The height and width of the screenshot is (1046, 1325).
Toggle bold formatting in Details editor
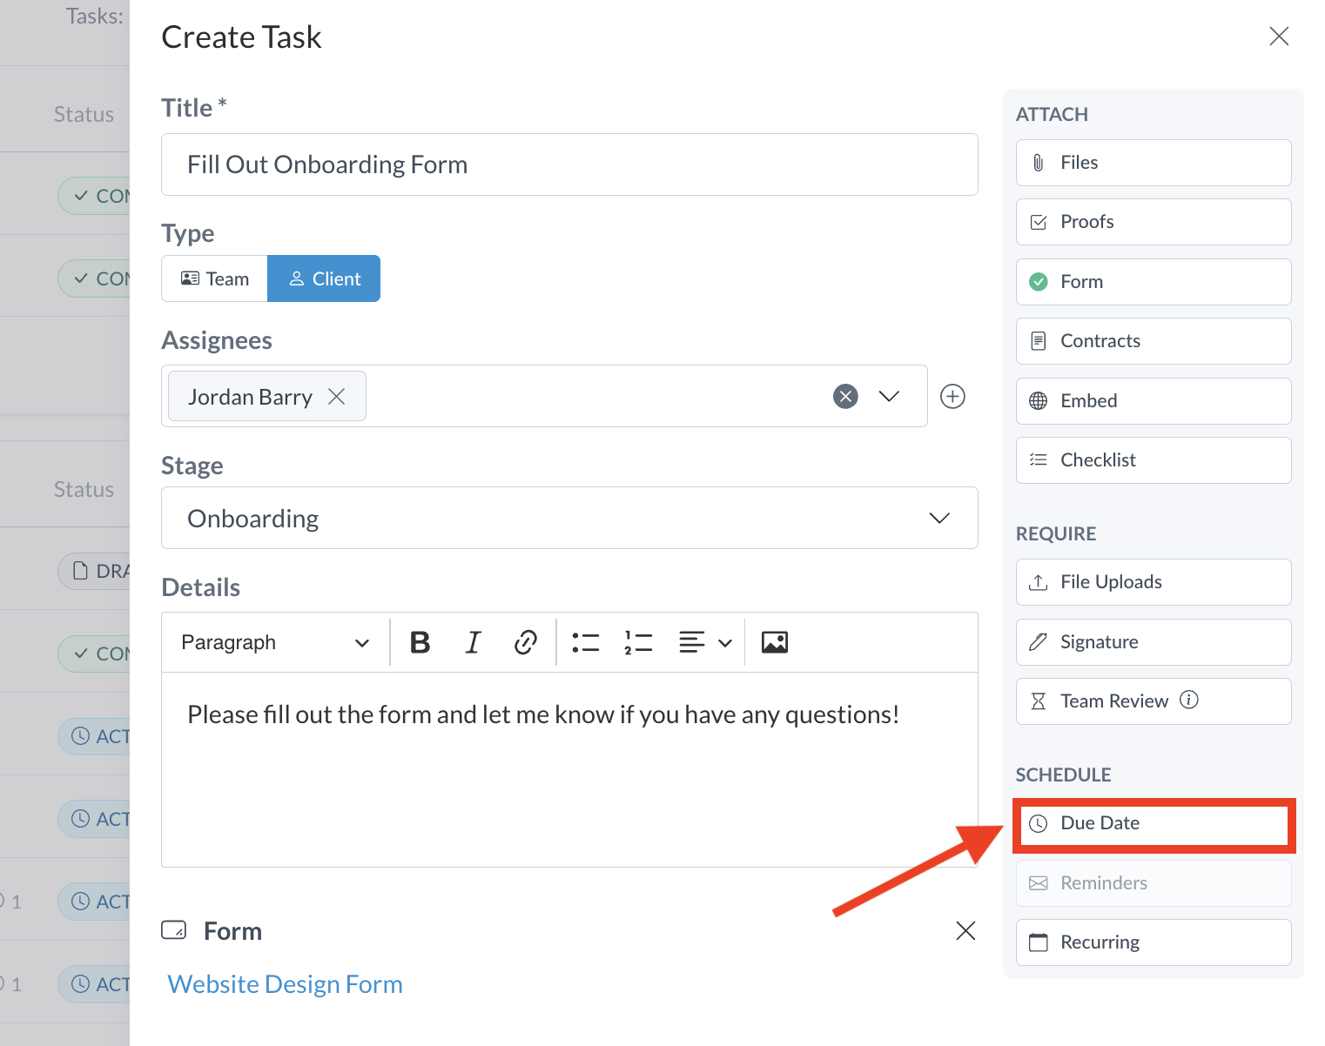coord(420,642)
